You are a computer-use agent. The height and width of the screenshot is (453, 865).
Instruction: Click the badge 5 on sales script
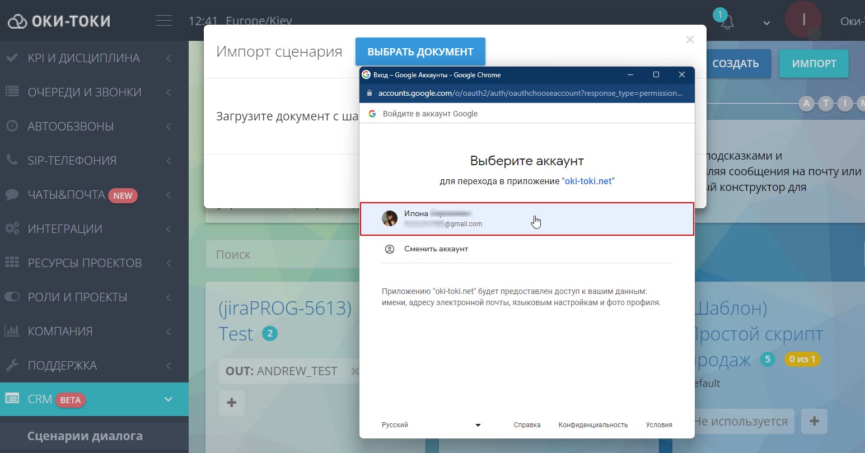coord(768,359)
